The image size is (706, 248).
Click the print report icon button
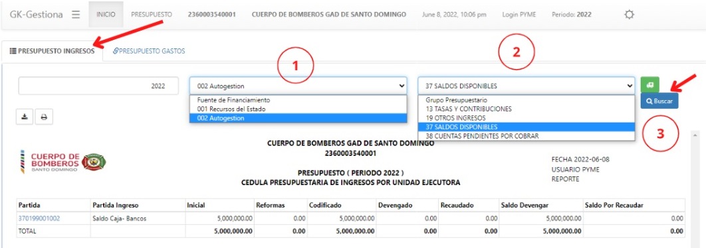click(44, 117)
